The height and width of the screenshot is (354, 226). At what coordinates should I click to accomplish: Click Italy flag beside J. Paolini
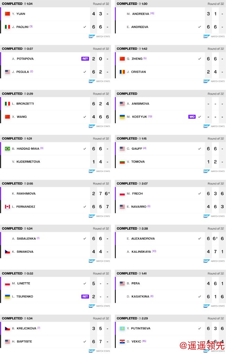(x=7, y=27)
